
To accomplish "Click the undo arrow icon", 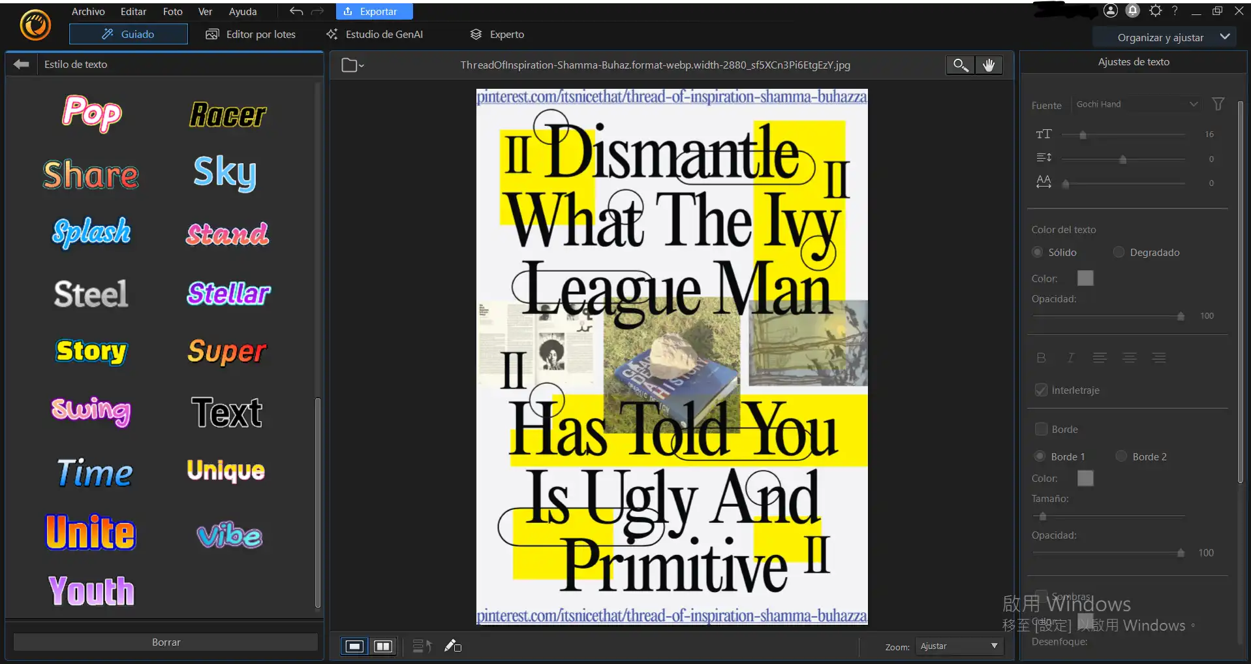I will pyautogui.click(x=296, y=11).
